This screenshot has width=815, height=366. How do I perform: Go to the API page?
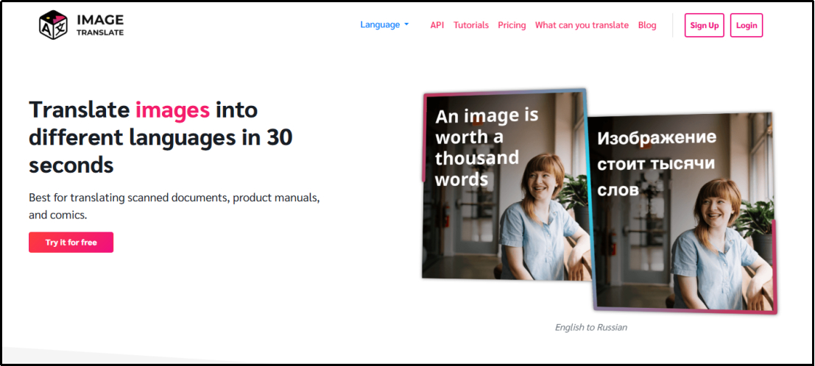click(x=437, y=25)
